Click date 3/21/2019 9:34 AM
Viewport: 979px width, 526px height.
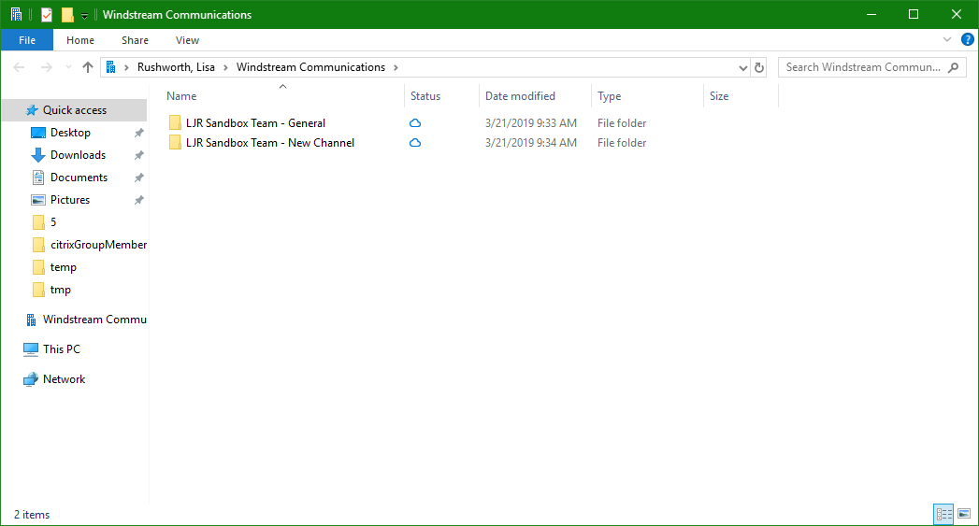coord(531,142)
